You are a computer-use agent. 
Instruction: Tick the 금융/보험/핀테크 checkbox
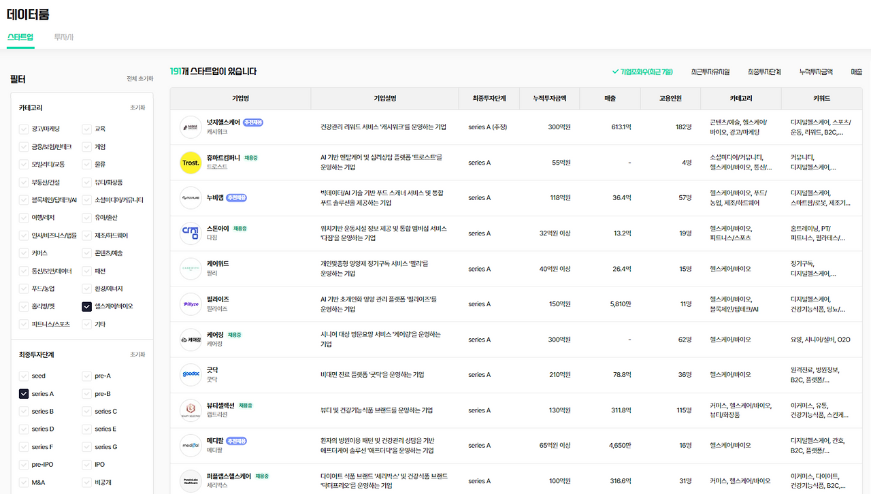[x=24, y=146]
